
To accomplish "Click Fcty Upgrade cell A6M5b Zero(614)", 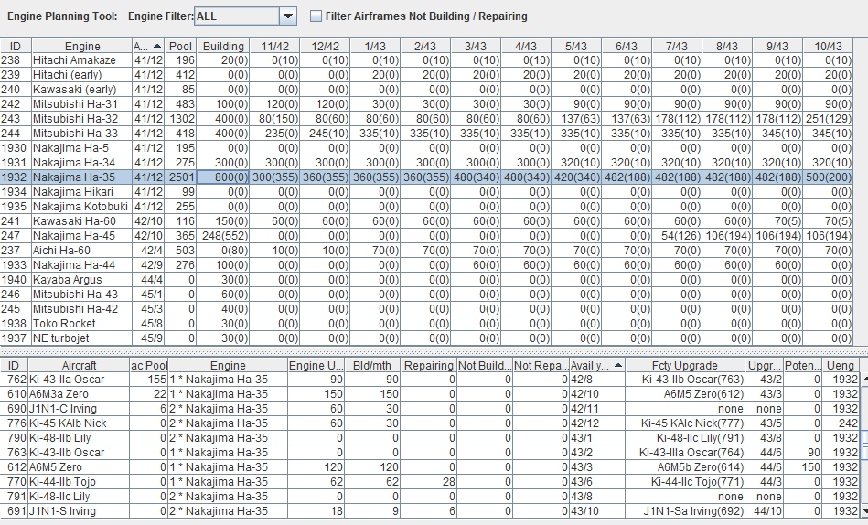I will [x=685, y=467].
